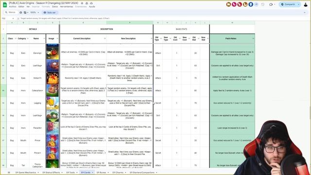The width and height of the screenshot is (311, 175).
Task: Click the Earwing card image thumbnail
Action: click(52, 53)
